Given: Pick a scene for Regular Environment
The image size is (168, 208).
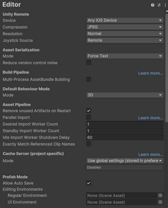Looking at the screenshot, I should pos(160,195).
